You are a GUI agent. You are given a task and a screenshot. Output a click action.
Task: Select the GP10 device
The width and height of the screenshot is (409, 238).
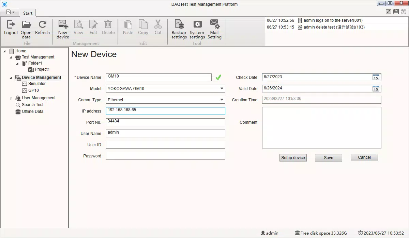click(33, 90)
